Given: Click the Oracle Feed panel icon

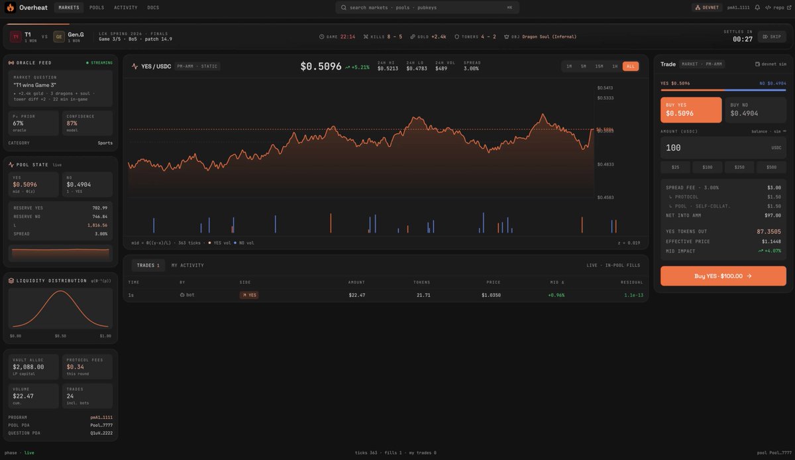Looking at the screenshot, I should click(x=11, y=63).
